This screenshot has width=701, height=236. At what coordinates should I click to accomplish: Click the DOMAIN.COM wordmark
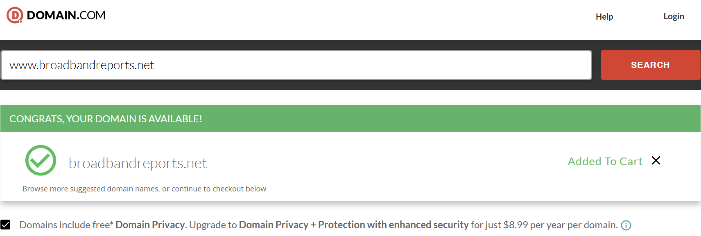click(66, 15)
